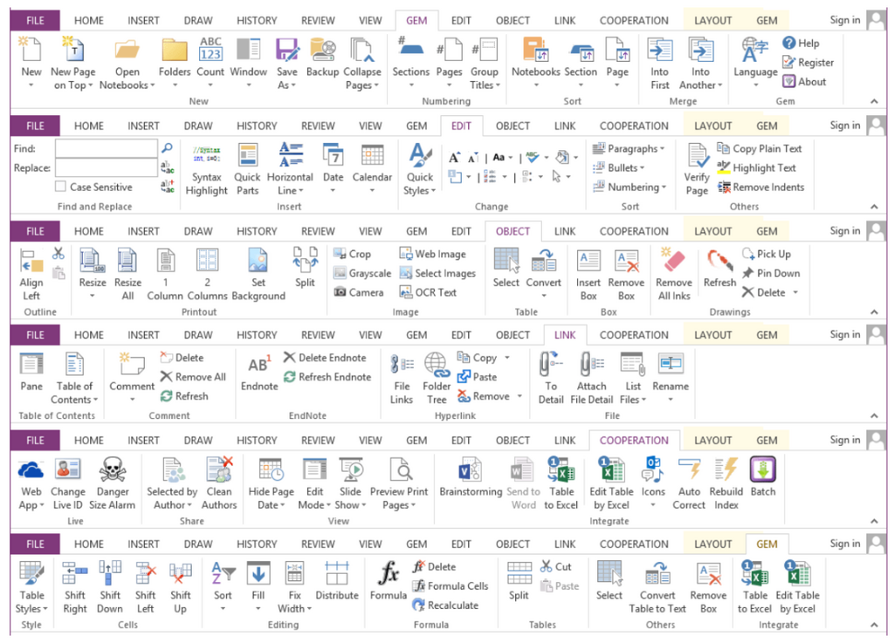Click the Rebuild Index icon
The image size is (894, 643).
(726, 469)
